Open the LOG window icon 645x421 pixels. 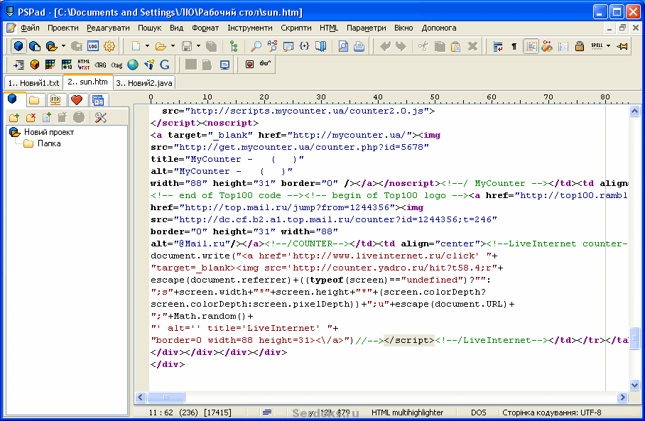[x=92, y=46]
